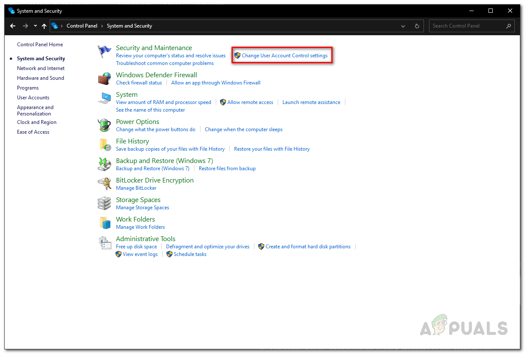Select Network and Internet in the sidebar
Image resolution: width=525 pixels, height=354 pixels.
pyautogui.click(x=41, y=68)
